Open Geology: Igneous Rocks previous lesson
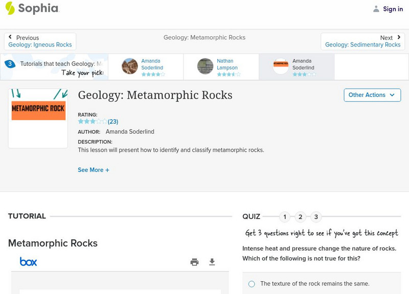Screen dimensions: 409x294 tap(40, 45)
